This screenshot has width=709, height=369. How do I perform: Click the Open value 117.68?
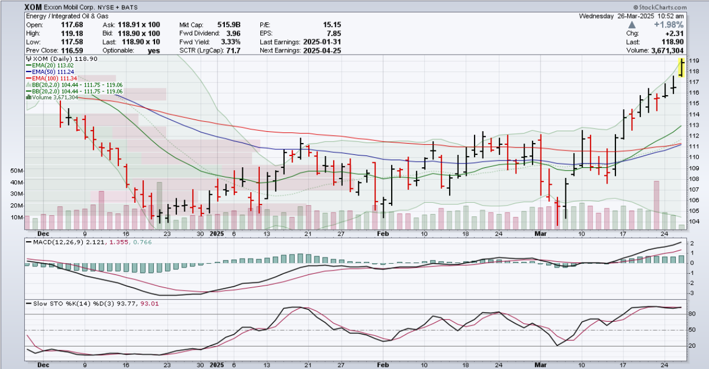pos(71,25)
